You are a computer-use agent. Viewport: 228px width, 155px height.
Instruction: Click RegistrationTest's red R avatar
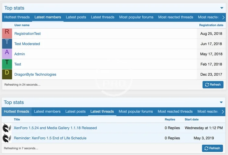tap(7, 33)
